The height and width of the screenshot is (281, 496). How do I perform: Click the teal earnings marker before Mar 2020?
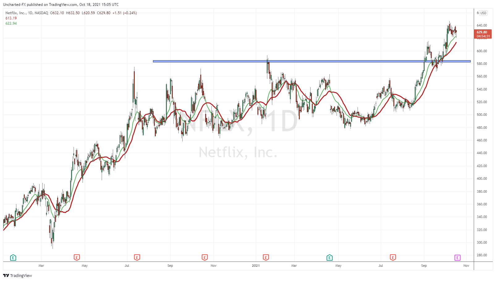click(13, 258)
